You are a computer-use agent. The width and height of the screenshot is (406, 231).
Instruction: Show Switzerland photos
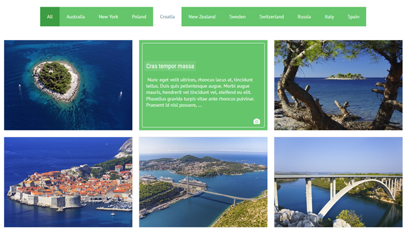point(271,16)
